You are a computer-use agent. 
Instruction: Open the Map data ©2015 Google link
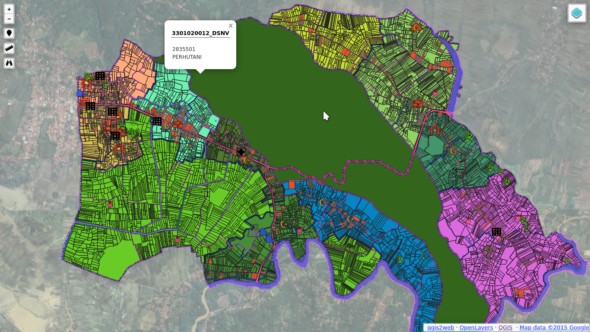click(554, 328)
